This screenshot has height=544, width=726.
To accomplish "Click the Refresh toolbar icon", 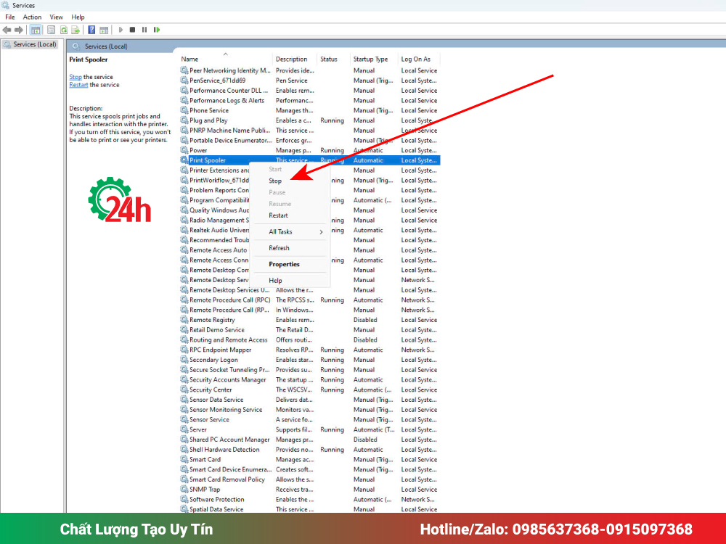I will pyautogui.click(x=63, y=30).
